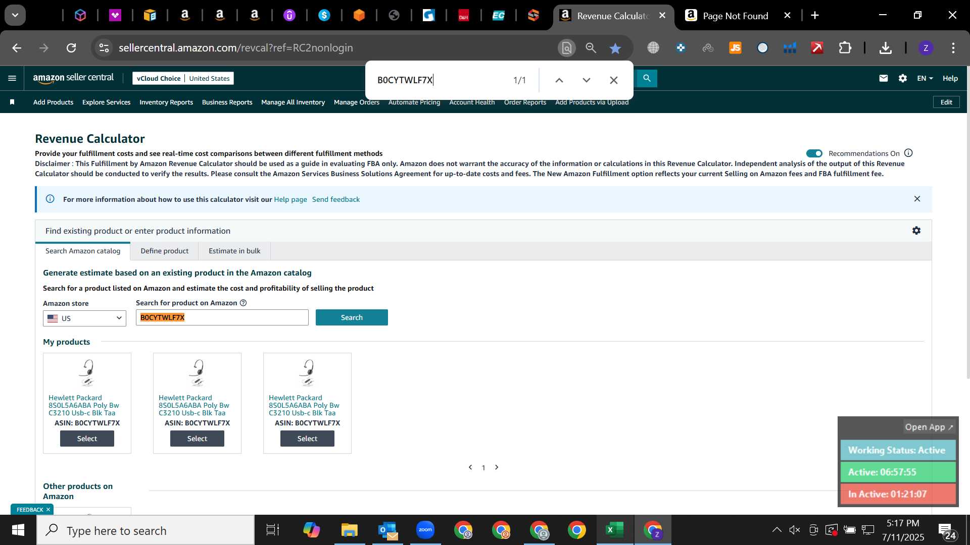
Task: Click the Windows taskbar search box
Action: (x=145, y=530)
